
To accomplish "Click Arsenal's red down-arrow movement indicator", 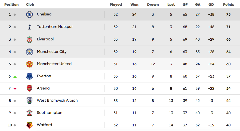I will coord(15,89).
